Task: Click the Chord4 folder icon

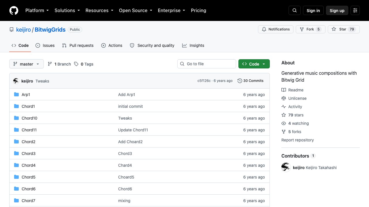Action: click(x=16, y=165)
